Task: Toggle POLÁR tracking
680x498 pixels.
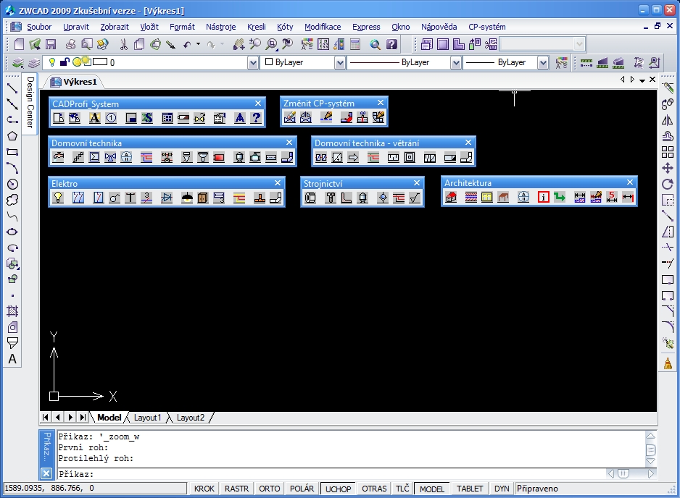Action: pyautogui.click(x=302, y=489)
